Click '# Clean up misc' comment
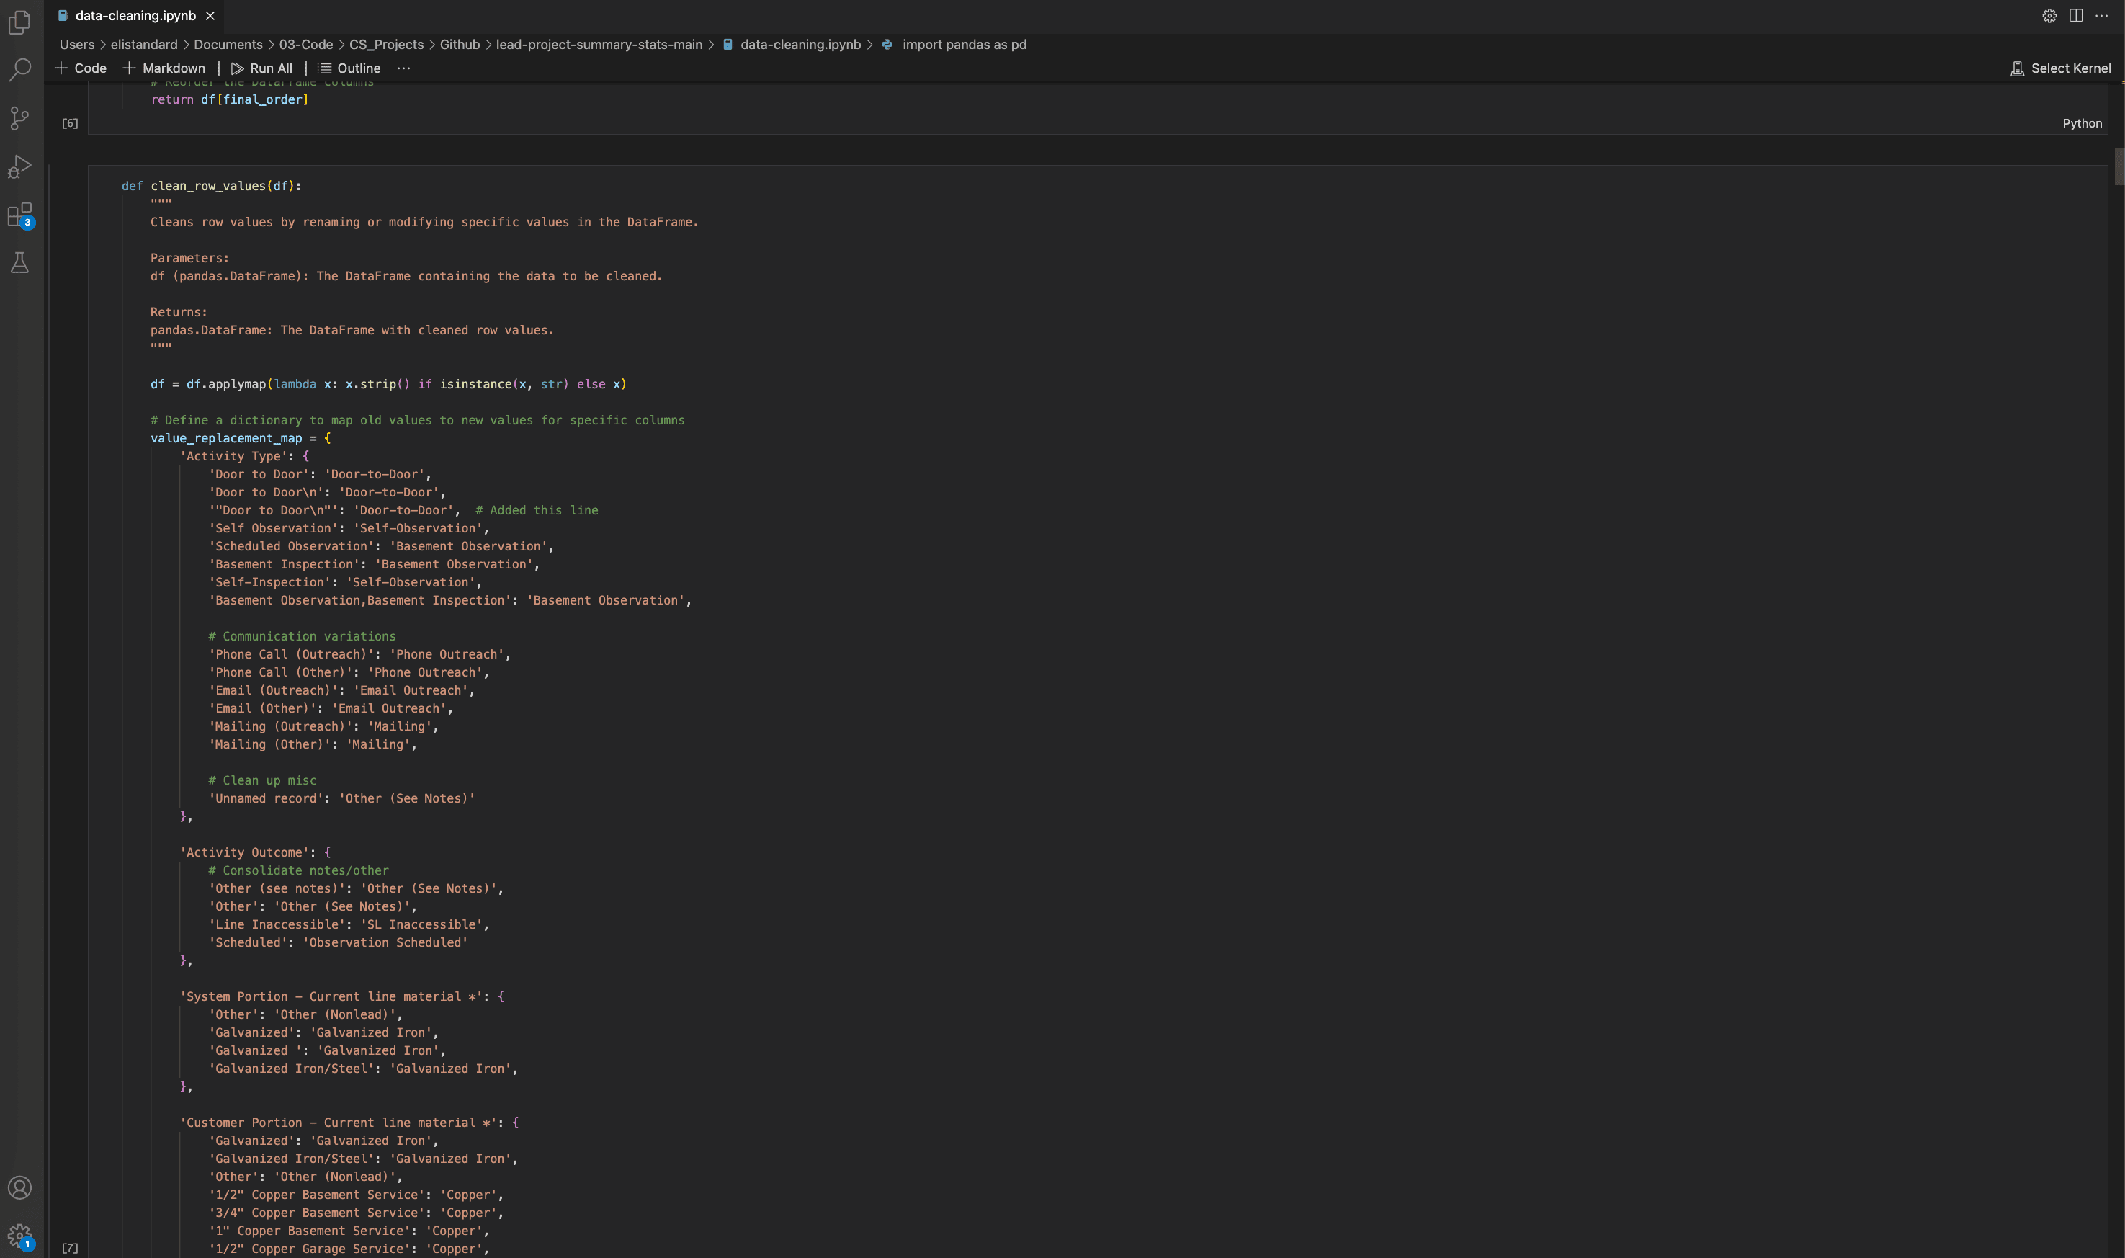Viewport: 2125px width, 1258px height. pos(263,781)
